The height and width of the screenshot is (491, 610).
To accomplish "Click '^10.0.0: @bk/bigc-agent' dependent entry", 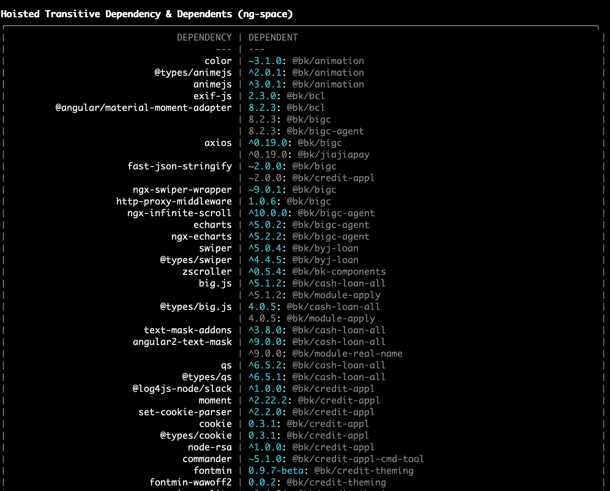I will [312, 213].
